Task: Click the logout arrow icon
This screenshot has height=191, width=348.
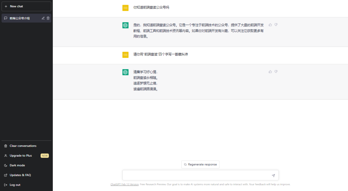Action: click(x=6, y=185)
